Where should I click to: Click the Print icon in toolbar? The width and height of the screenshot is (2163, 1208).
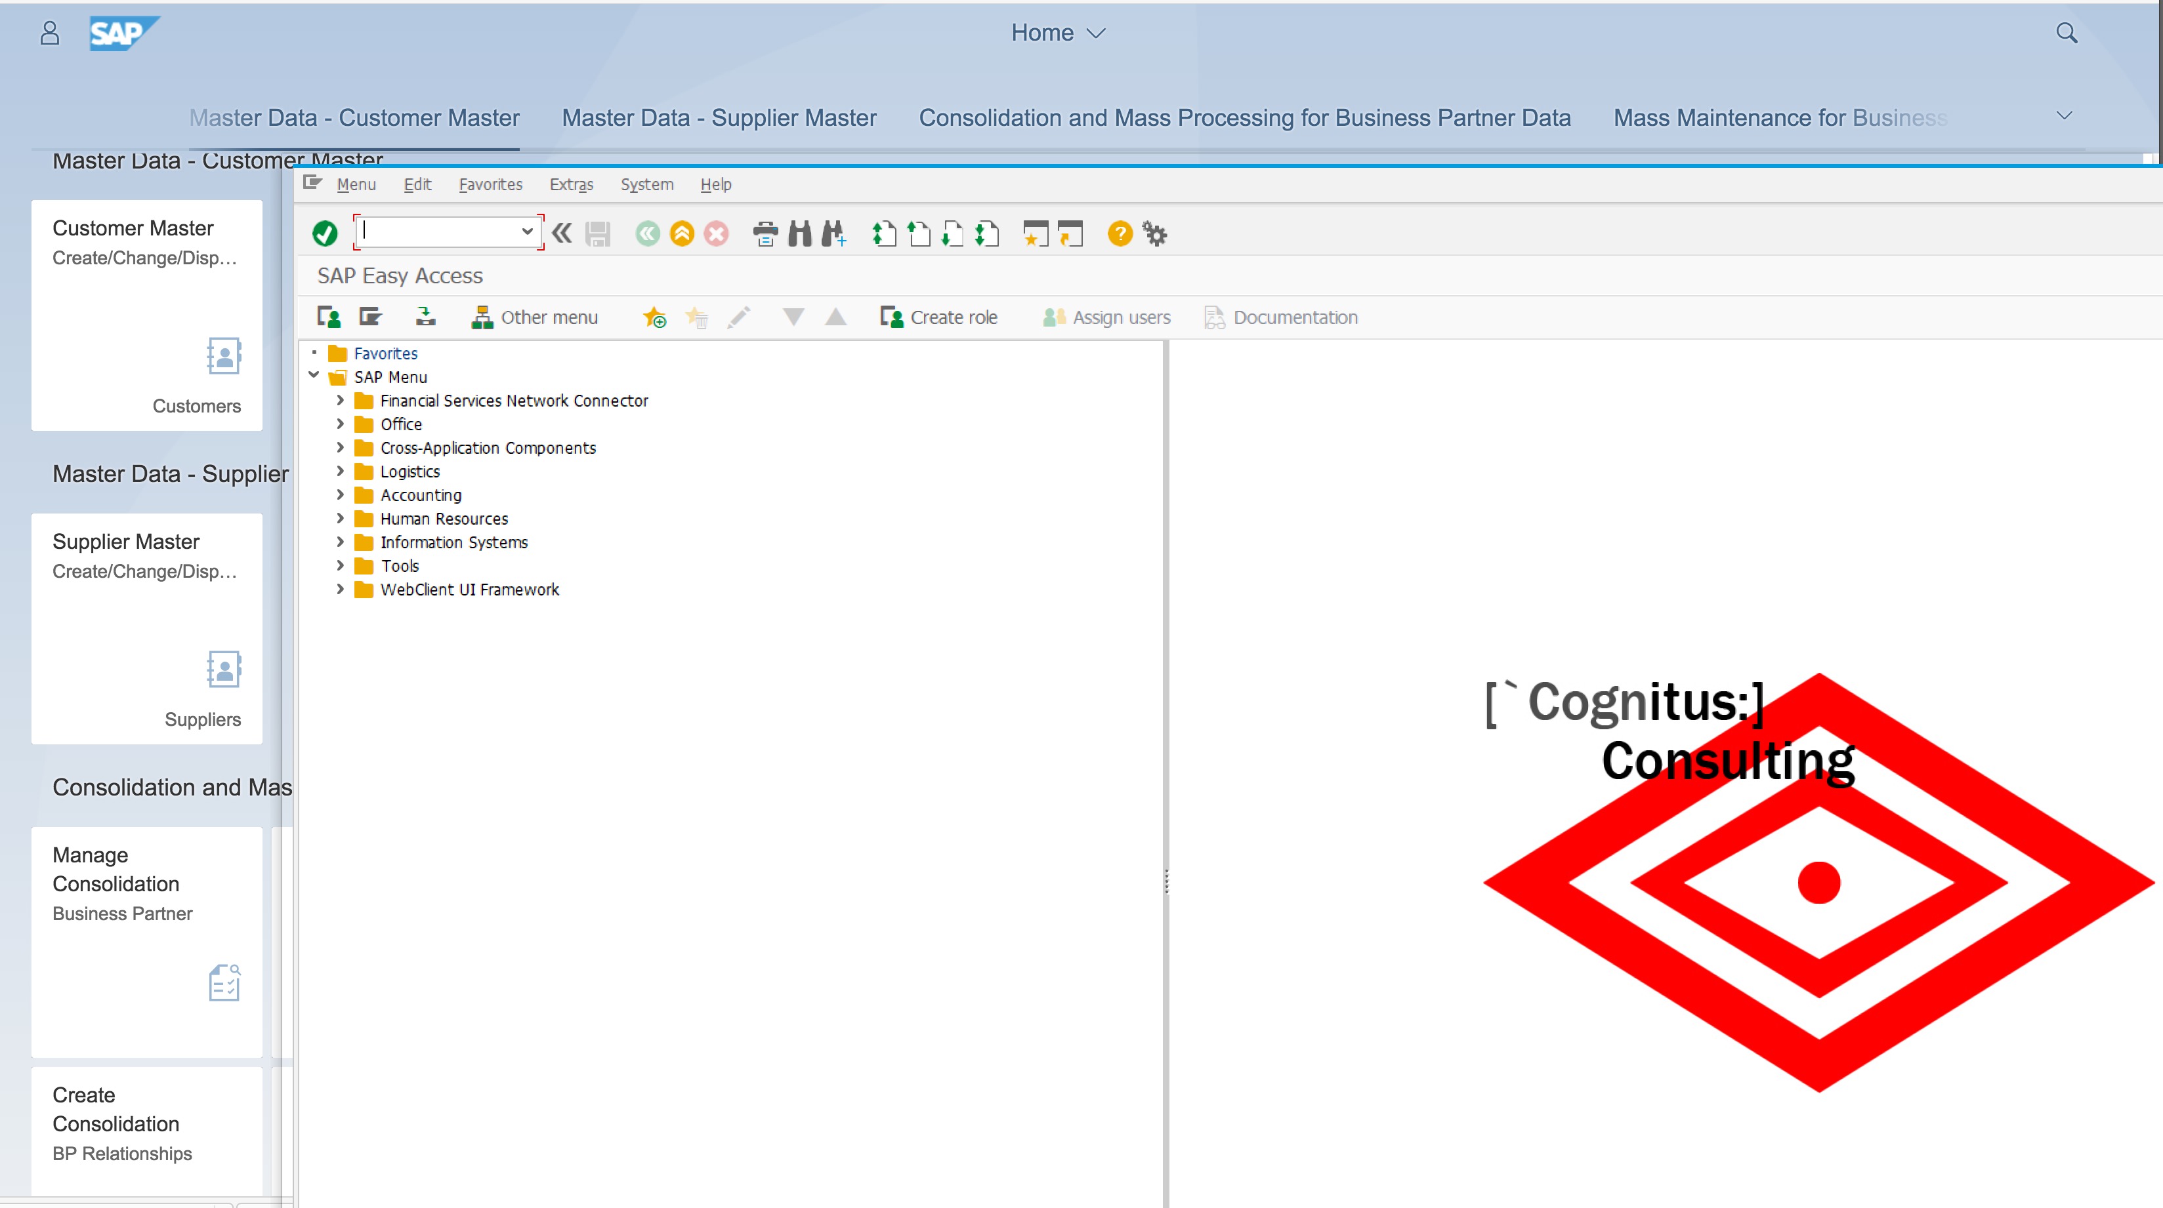[x=765, y=233]
